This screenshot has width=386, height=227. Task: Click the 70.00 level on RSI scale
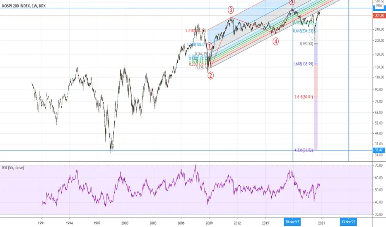[x=379, y=166]
